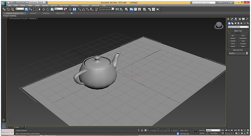This screenshot has height=136, width=251.
Task: Click the 3ds Max application logo button
Action: point(3,3)
